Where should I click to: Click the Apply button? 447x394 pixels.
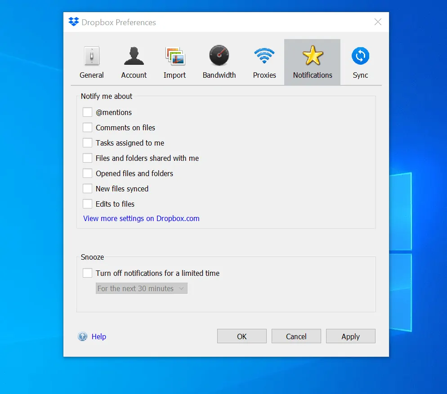tap(351, 336)
